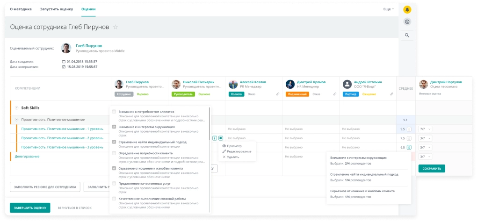Check 'Качественное выполнение сложной работы' checkbox
477x222 pixels.
114,199
